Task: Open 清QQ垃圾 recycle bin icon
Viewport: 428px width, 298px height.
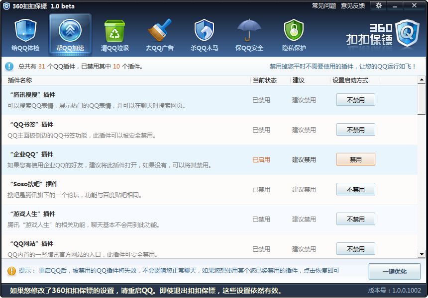Action: pyautogui.click(x=114, y=30)
